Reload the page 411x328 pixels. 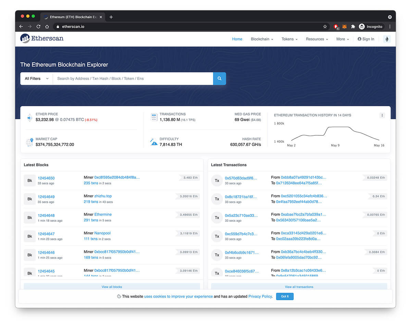point(38,27)
